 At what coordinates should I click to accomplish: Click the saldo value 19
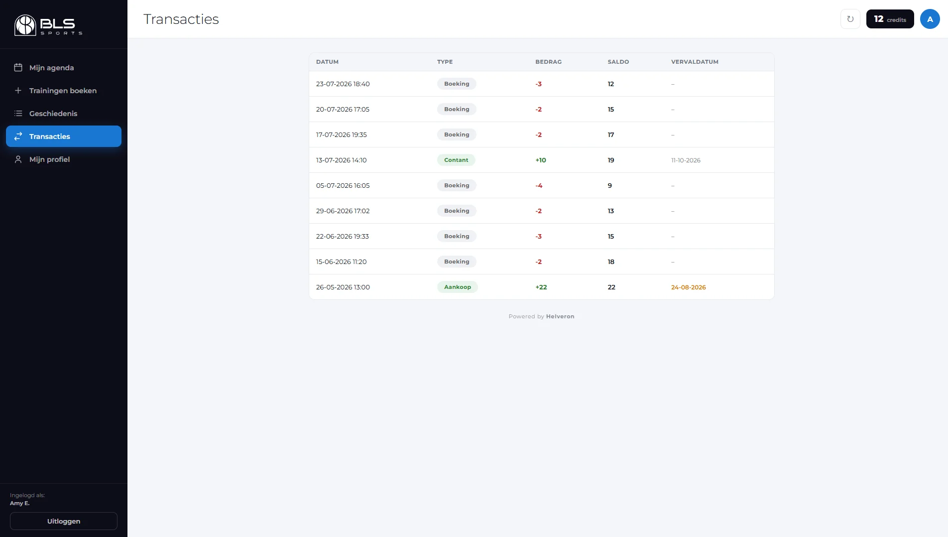(611, 160)
